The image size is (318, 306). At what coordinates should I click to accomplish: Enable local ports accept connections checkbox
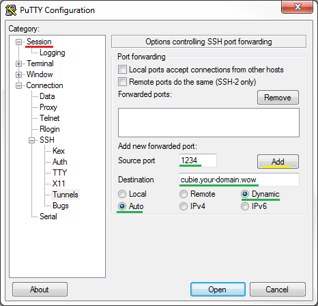coord(122,70)
